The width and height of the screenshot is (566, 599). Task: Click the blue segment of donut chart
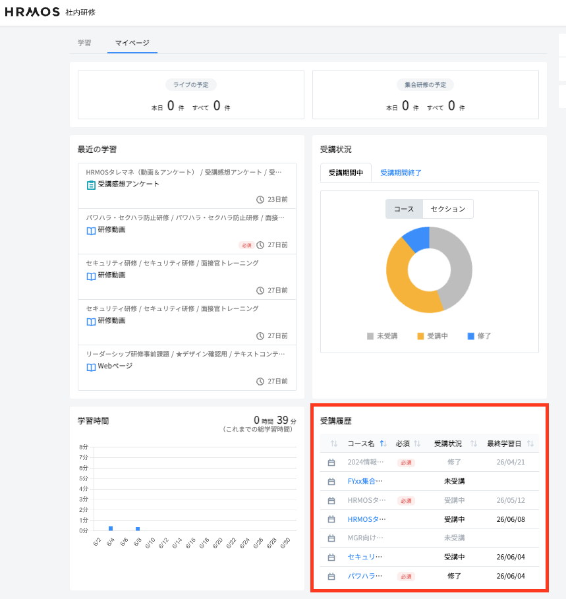coord(419,238)
